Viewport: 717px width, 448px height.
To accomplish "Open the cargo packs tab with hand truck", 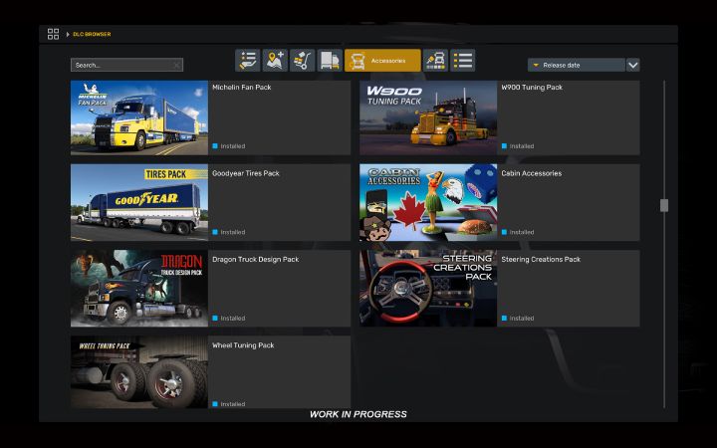I will pos(303,61).
